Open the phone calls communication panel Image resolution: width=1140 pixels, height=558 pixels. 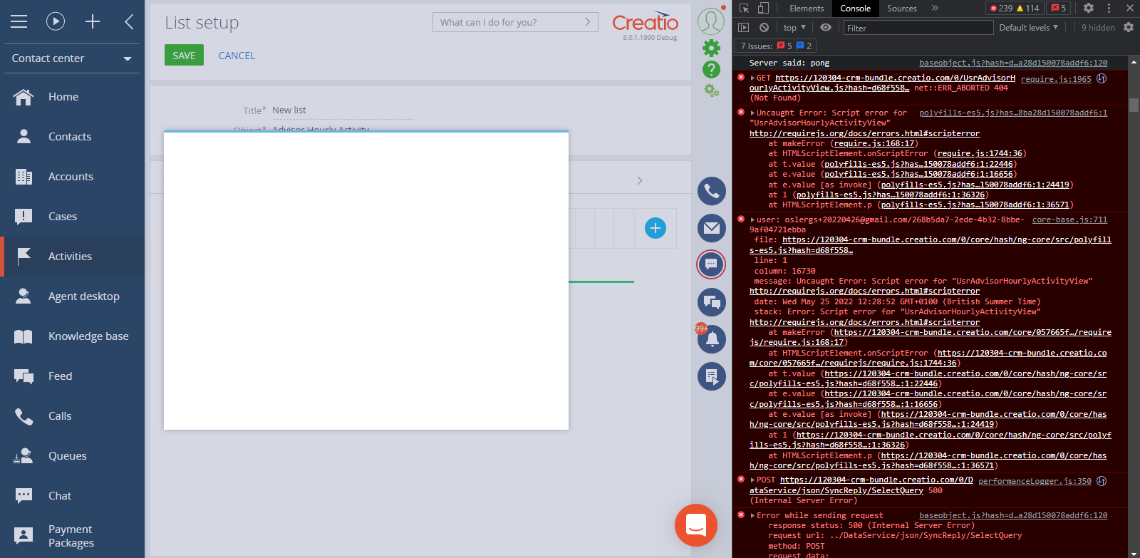pyautogui.click(x=712, y=191)
